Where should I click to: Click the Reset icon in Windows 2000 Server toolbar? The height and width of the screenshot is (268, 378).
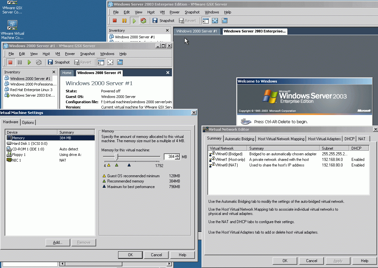[x=39, y=62]
